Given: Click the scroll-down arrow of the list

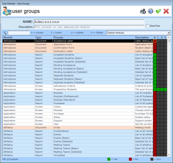Looking at the screenshot, I should 169,155.
